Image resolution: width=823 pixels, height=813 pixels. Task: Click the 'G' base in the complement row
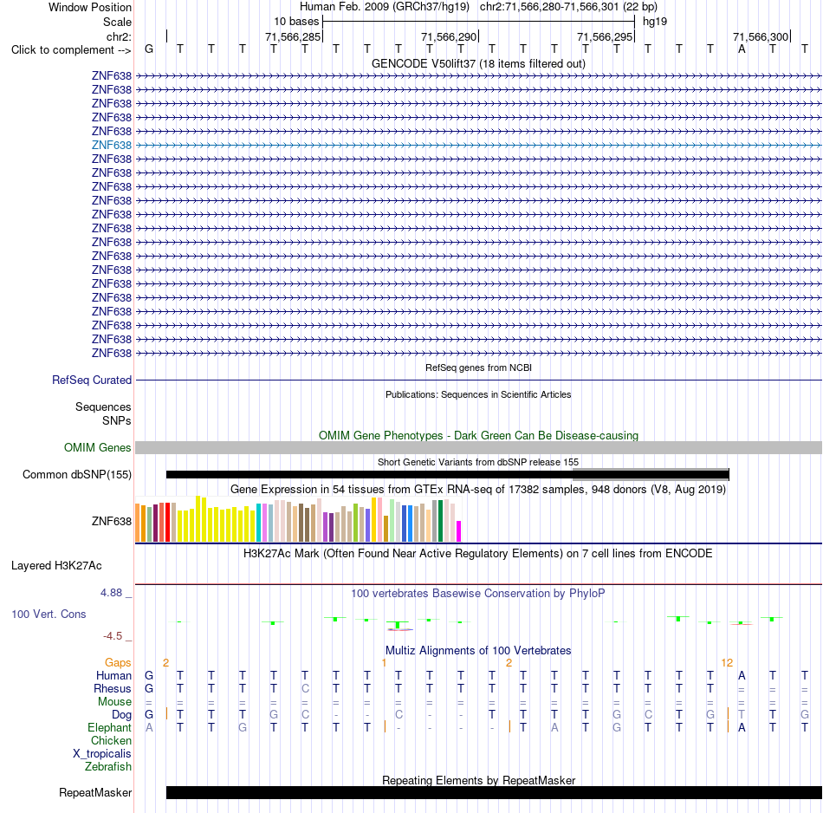(x=149, y=49)
